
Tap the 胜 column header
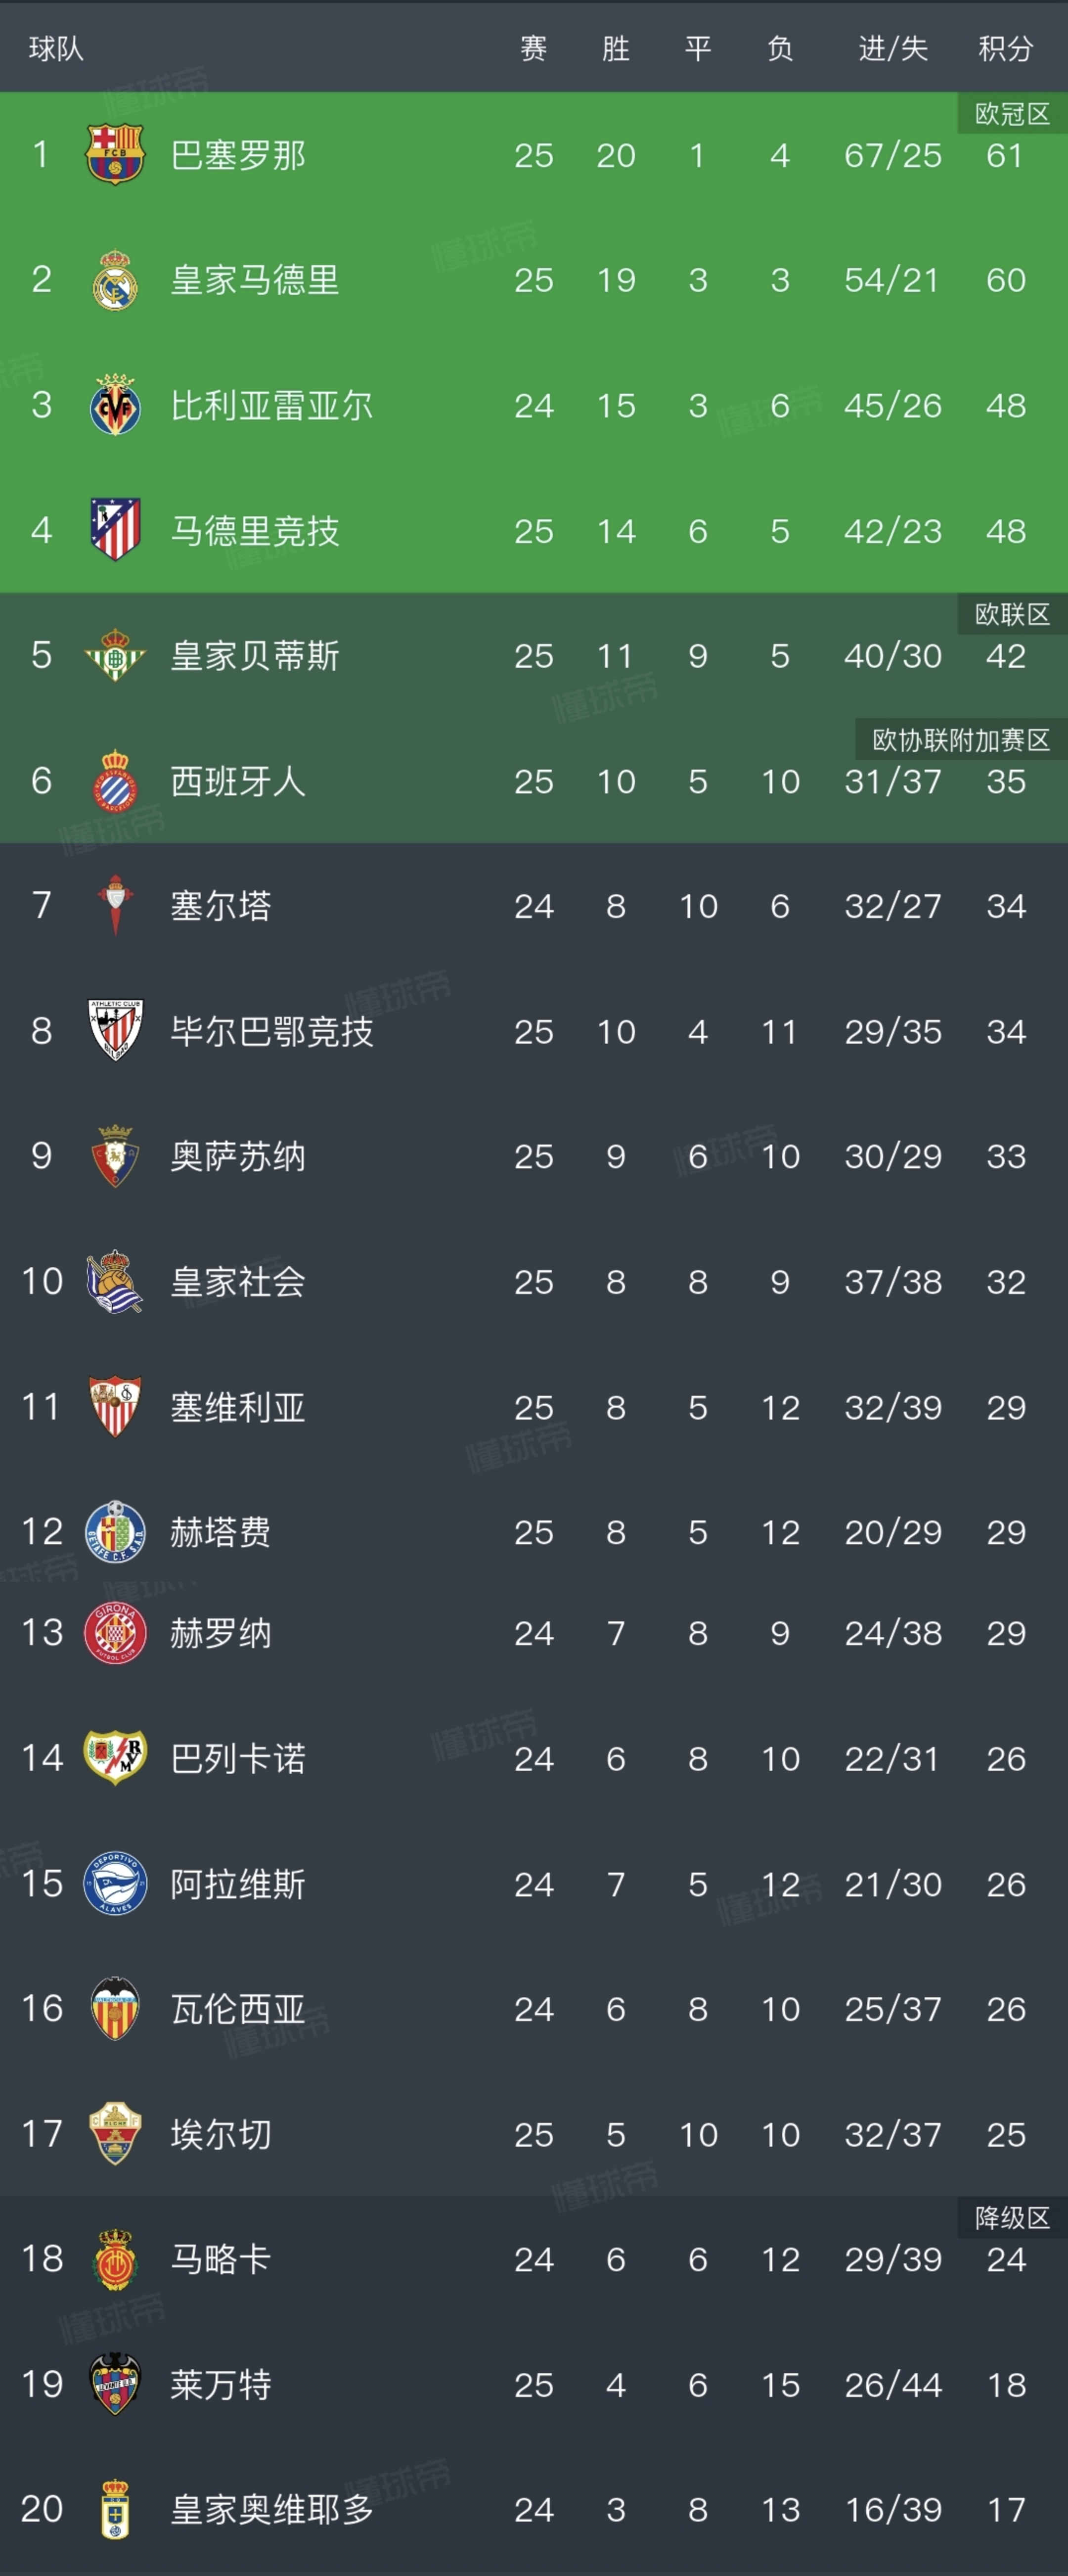[616, 48]
